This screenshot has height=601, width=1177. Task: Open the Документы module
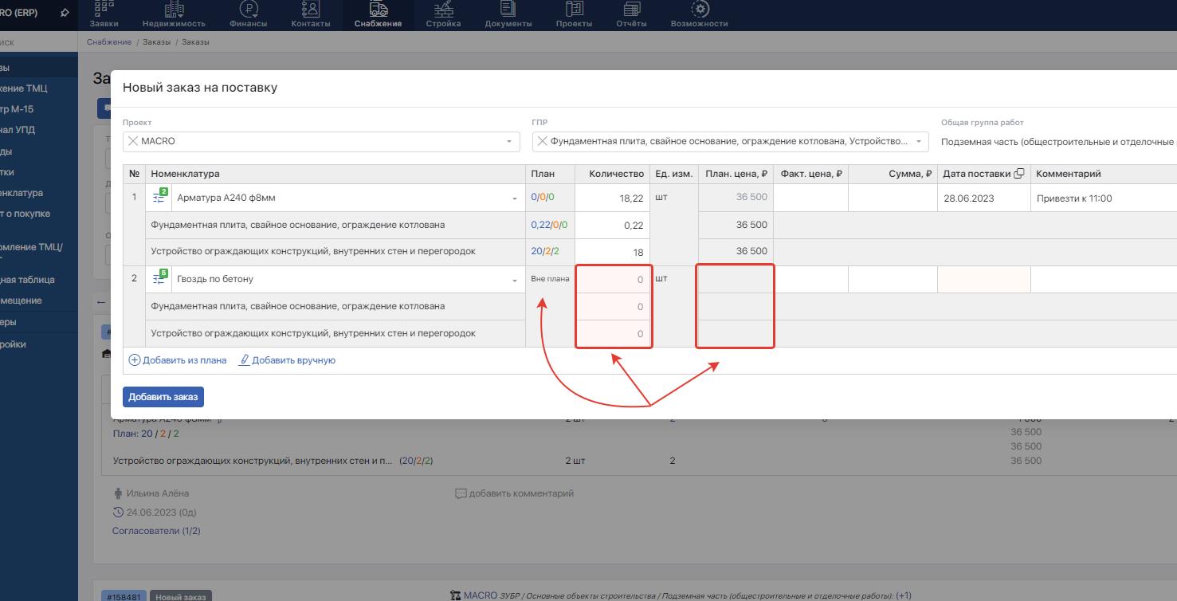point(508,14)
